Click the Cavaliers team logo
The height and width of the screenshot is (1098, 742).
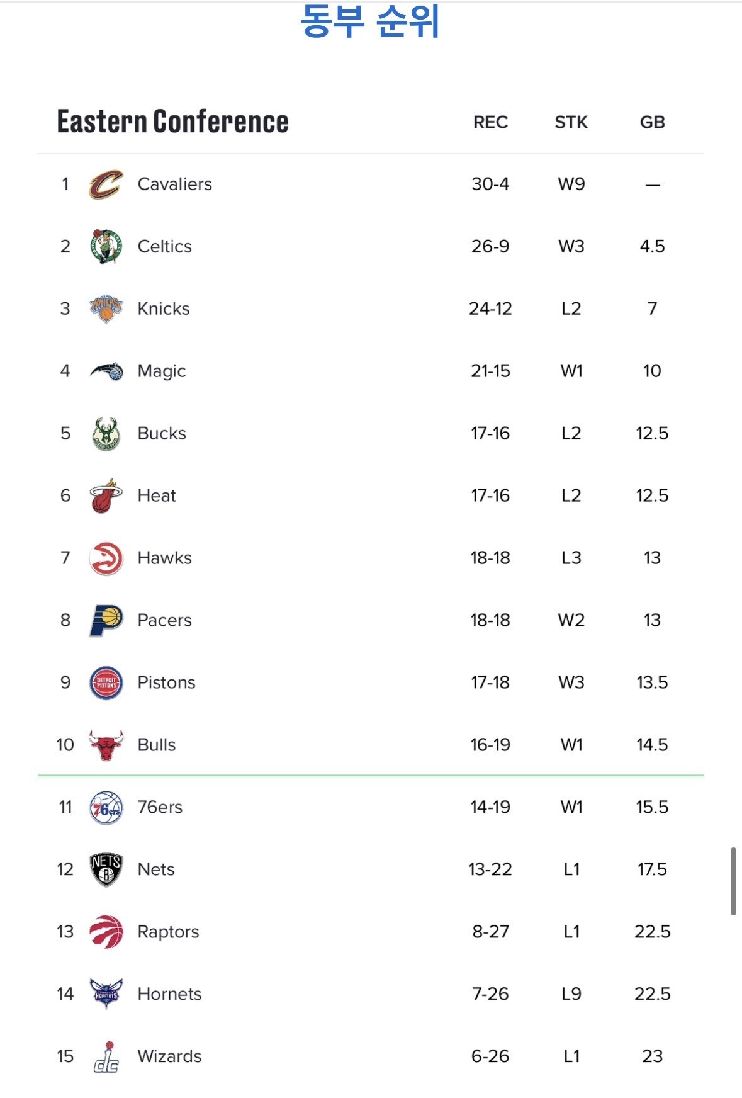[x=106, y=184]
